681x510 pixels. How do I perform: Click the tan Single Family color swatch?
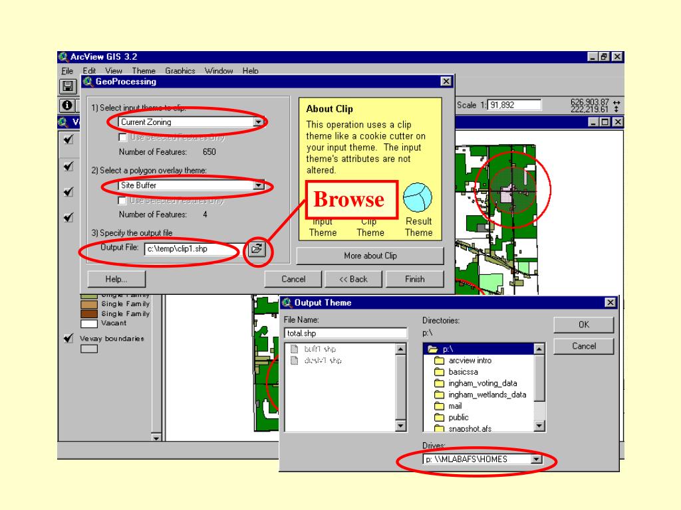89,304
